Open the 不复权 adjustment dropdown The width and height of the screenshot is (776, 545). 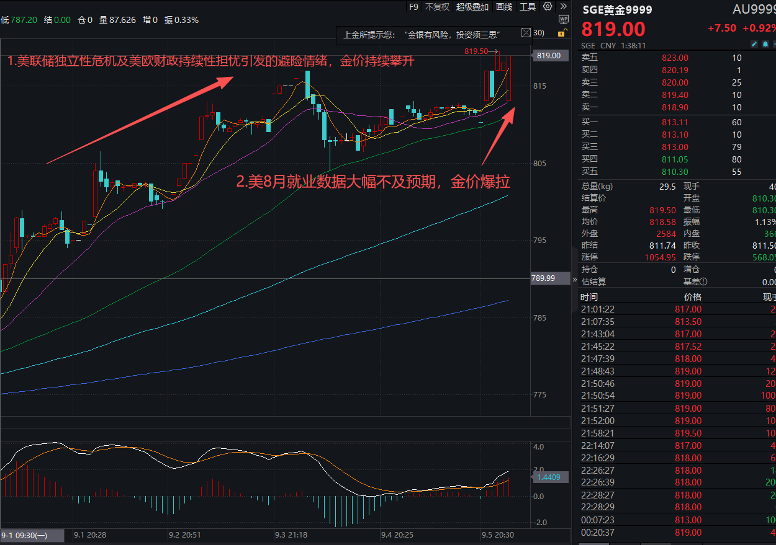click(x=437, y=7)
